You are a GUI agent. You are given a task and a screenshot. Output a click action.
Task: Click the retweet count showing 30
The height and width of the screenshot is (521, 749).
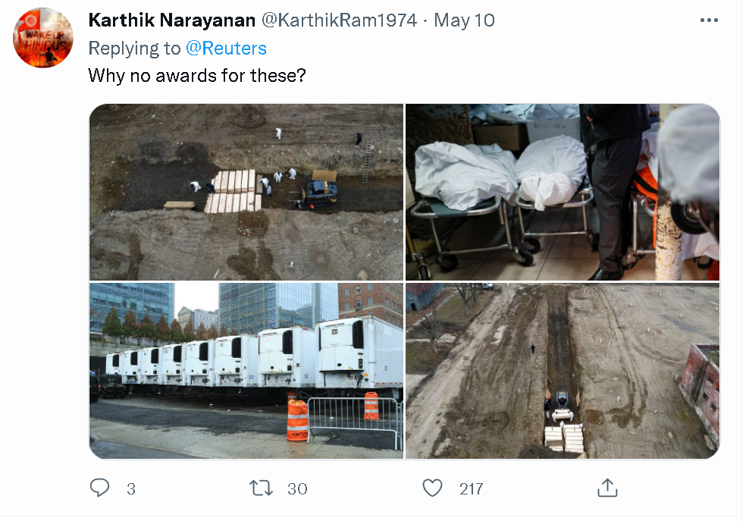click(297, 489)
